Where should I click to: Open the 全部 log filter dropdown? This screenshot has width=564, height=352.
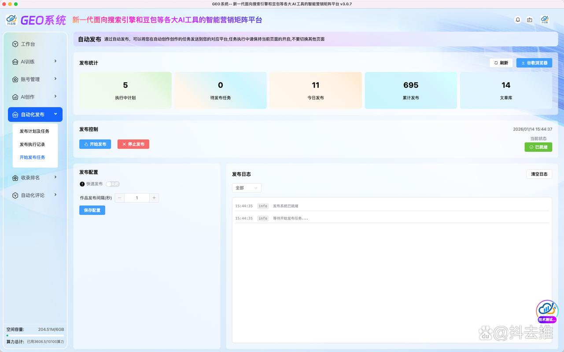[x=247, y=188]
